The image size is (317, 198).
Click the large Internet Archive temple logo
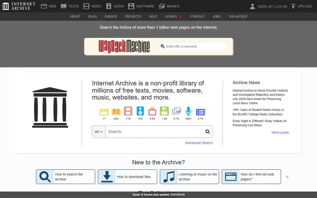coord(50,107)
